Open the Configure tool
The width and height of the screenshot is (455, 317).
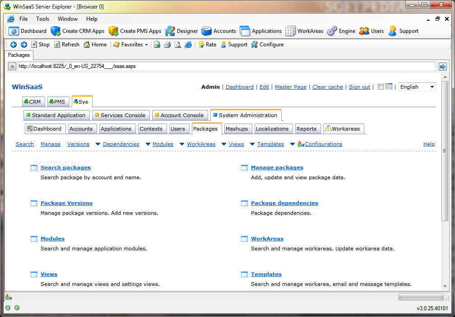(x=267, y=45)
